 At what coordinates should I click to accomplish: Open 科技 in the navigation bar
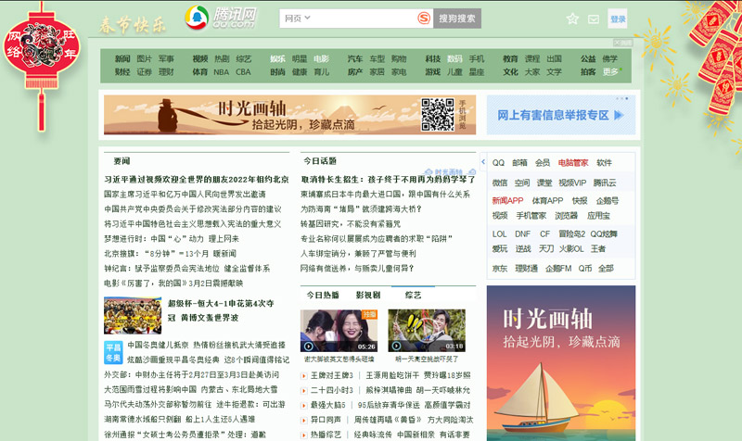coord(432,58)
